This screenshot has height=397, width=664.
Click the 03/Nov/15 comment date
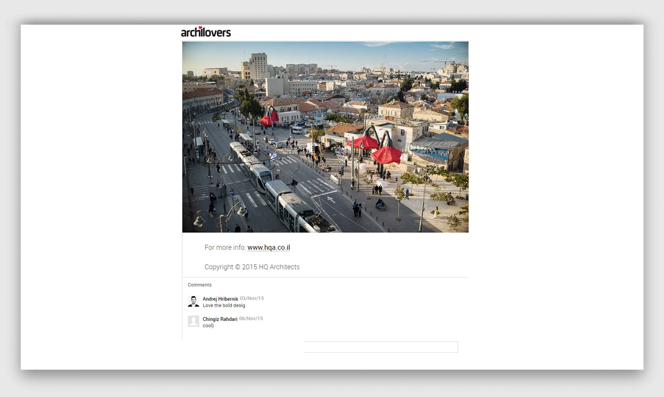pos(252,298)
